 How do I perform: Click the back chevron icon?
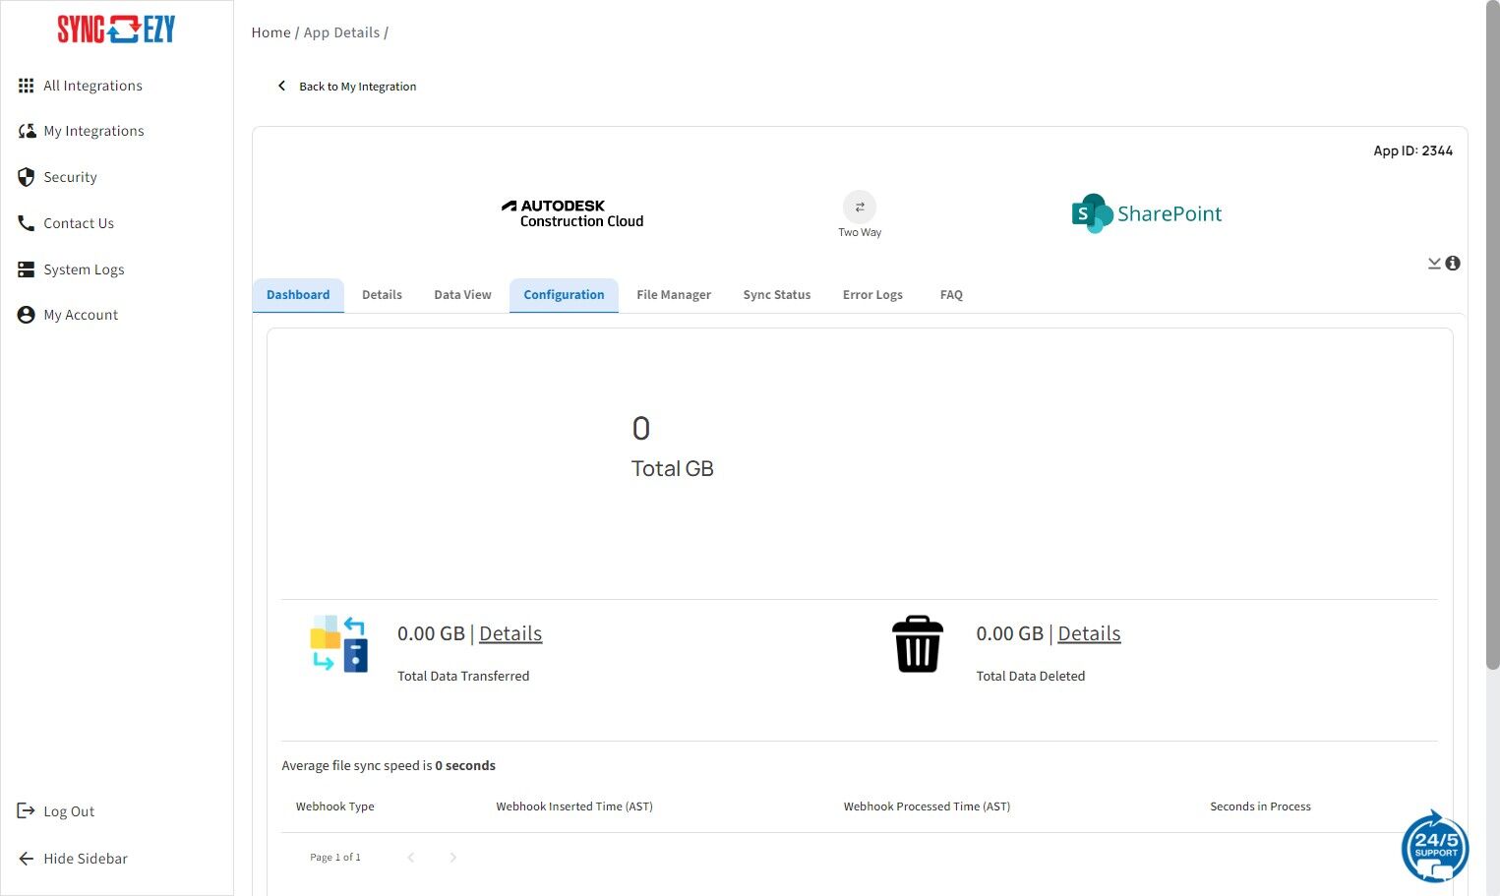tap(281, 87)
